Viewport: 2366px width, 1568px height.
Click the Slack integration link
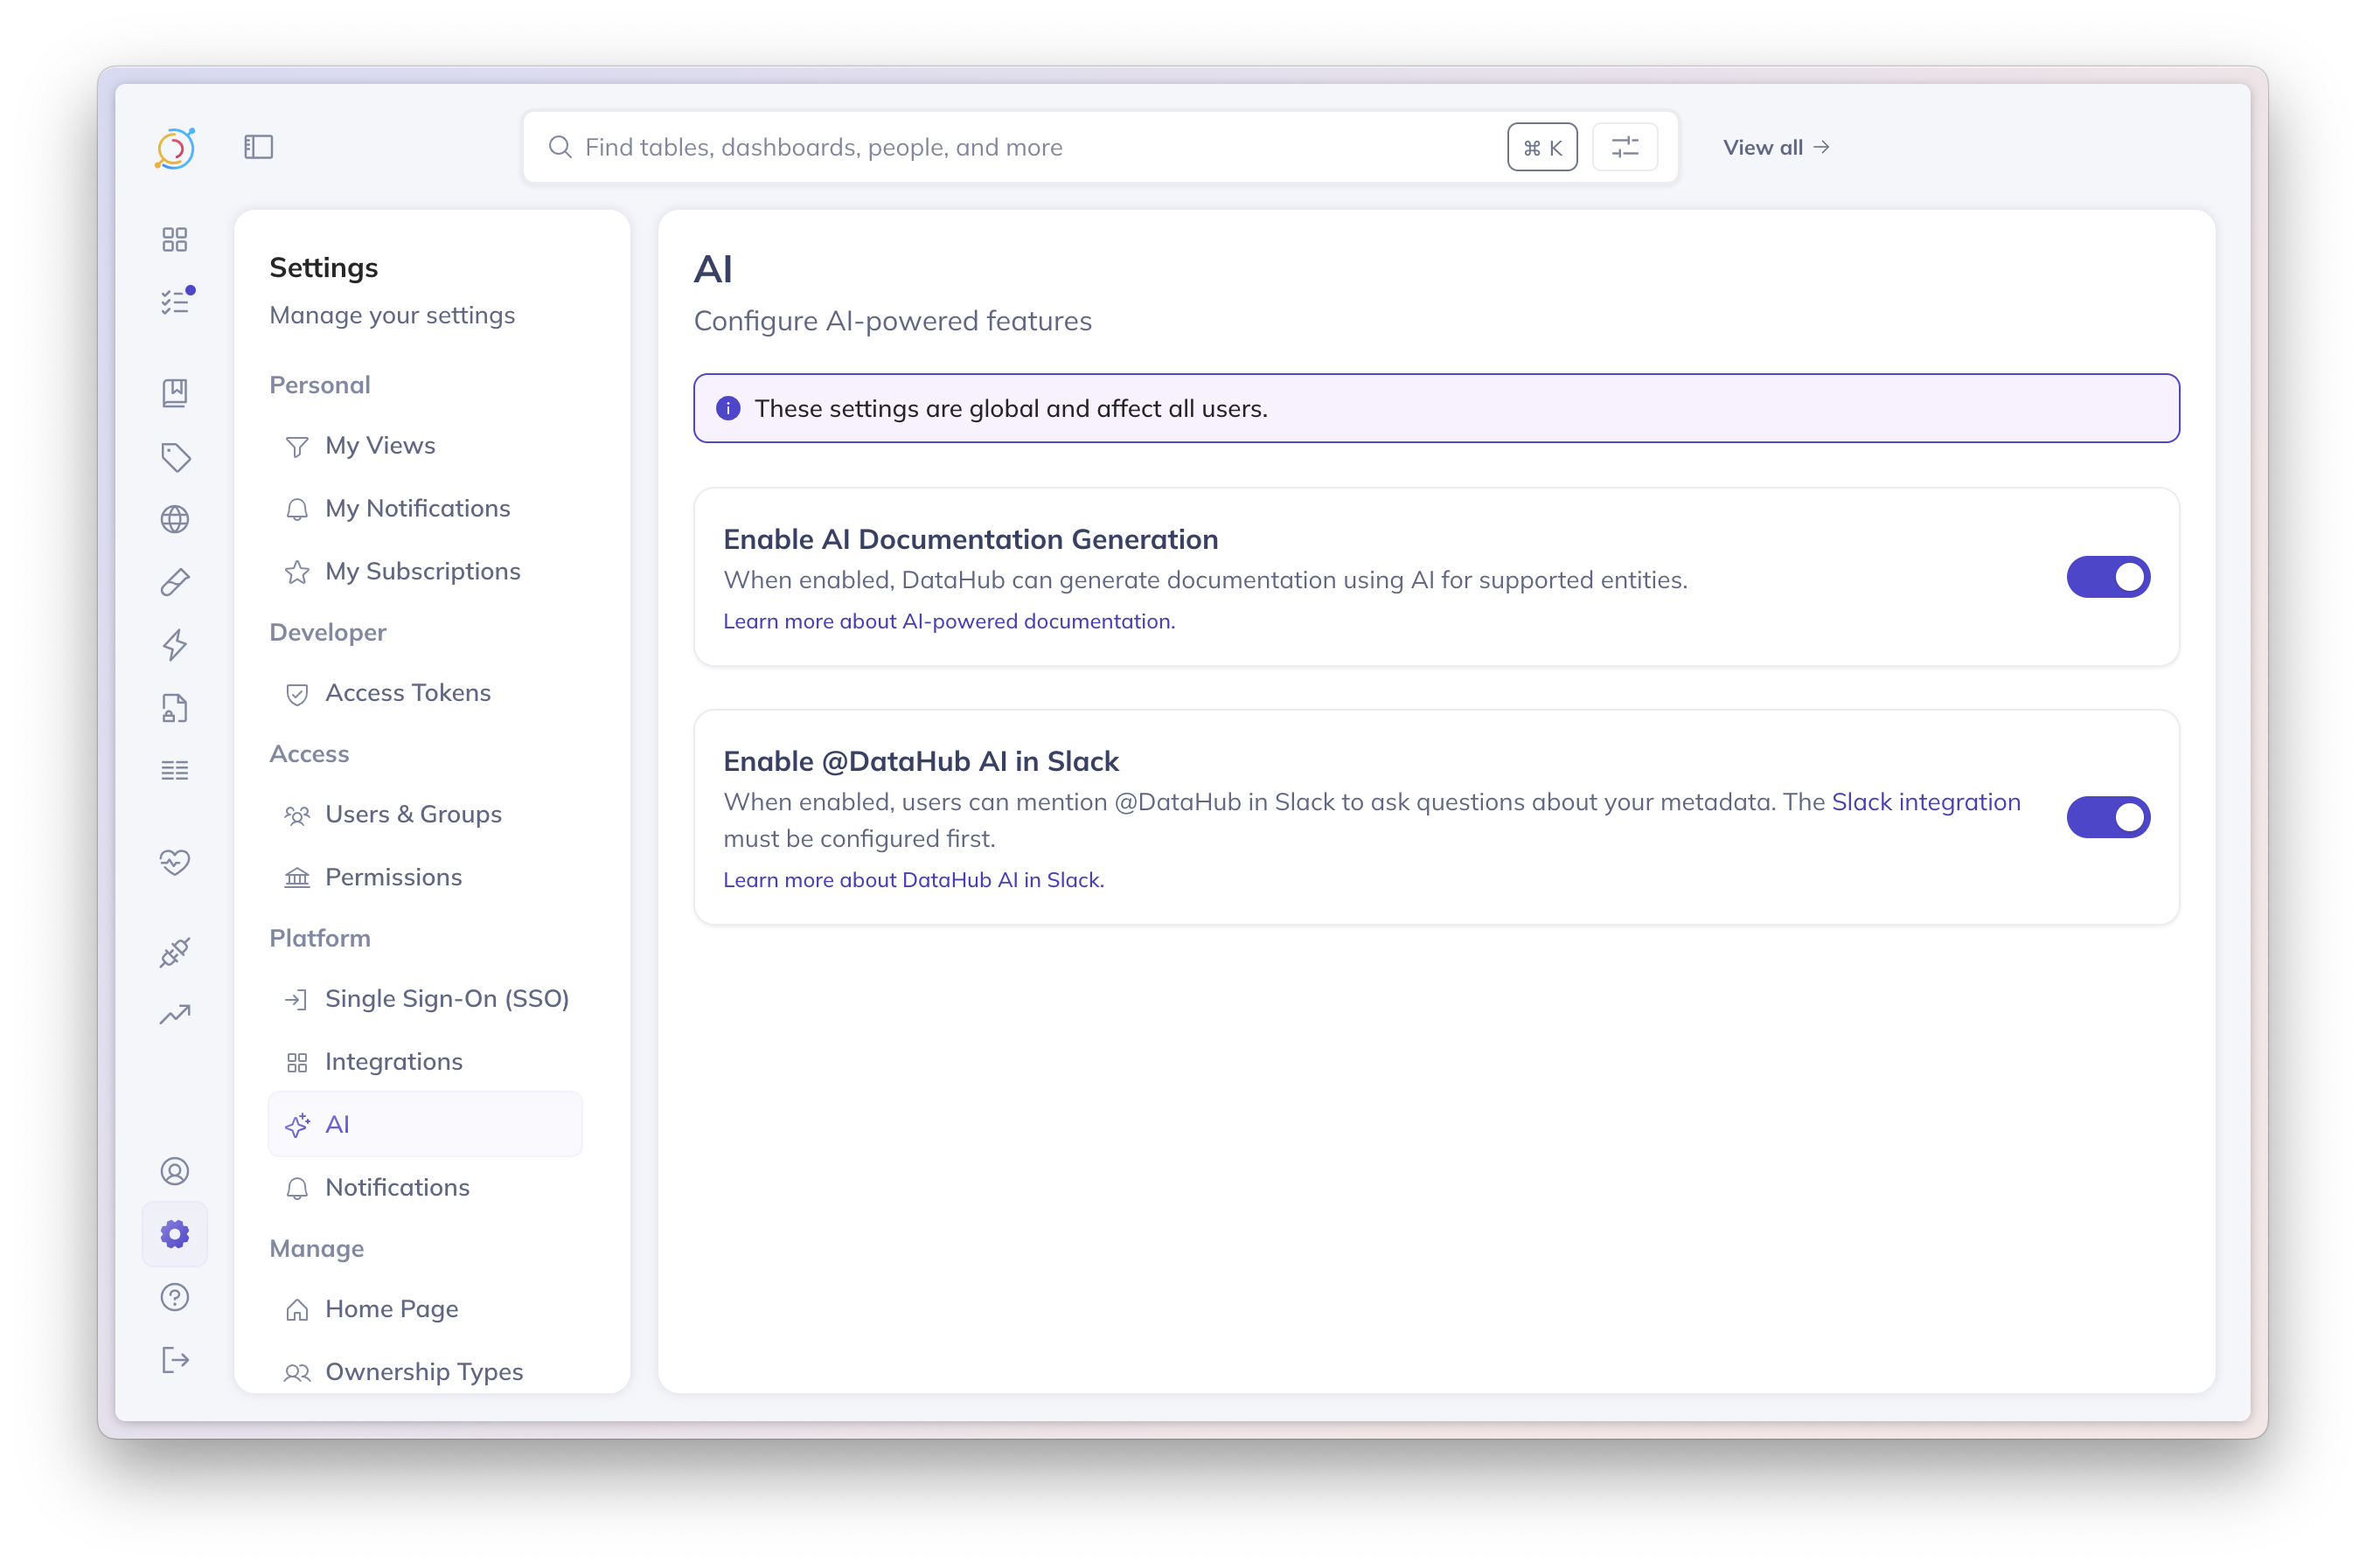[1924, 802]
